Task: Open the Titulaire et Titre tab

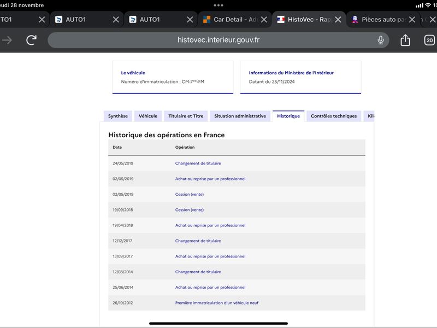Action: coord(186,116)
